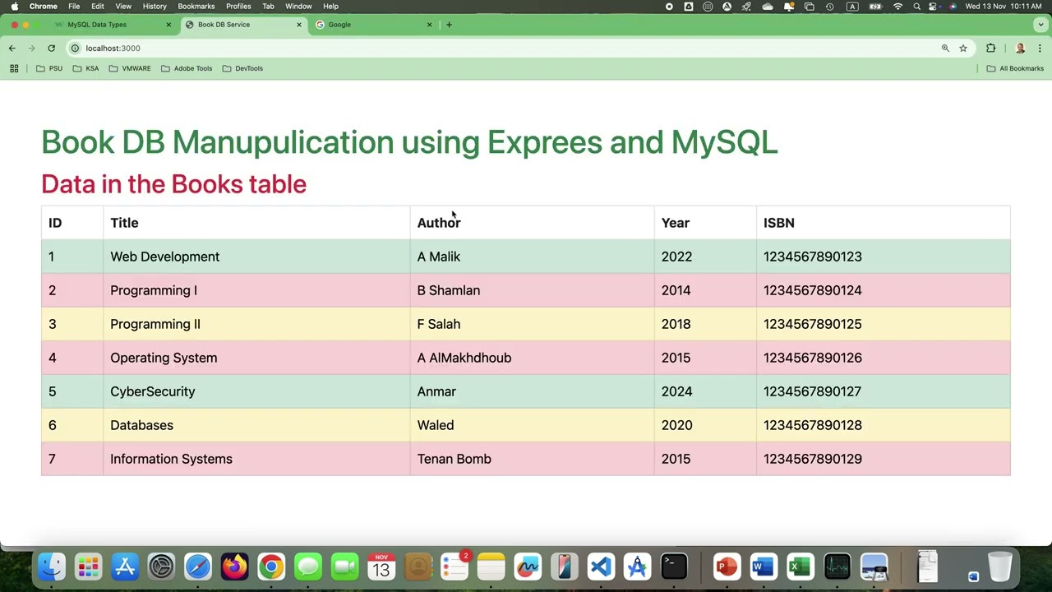This screenshot has height=592, width=1052.
Task: Open the Bookmarks menu
Action: (x=196, y=6)
